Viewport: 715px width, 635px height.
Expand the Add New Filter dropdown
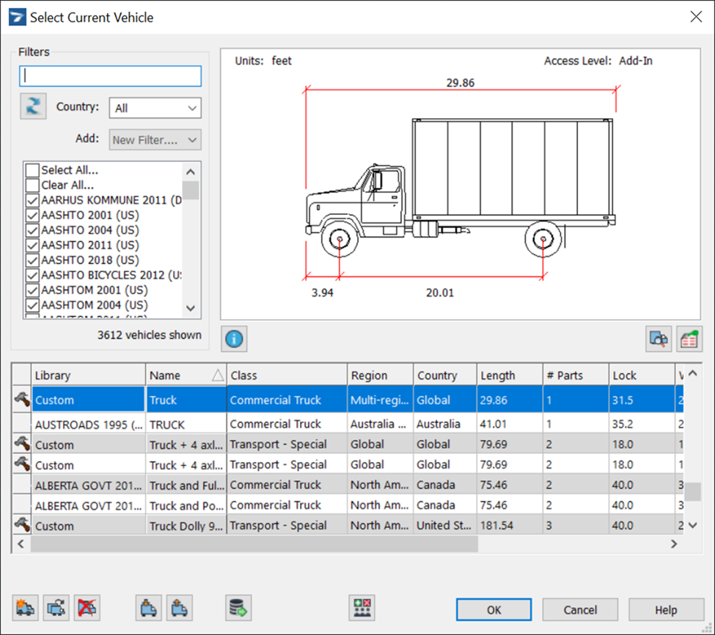tap(155, 139)
